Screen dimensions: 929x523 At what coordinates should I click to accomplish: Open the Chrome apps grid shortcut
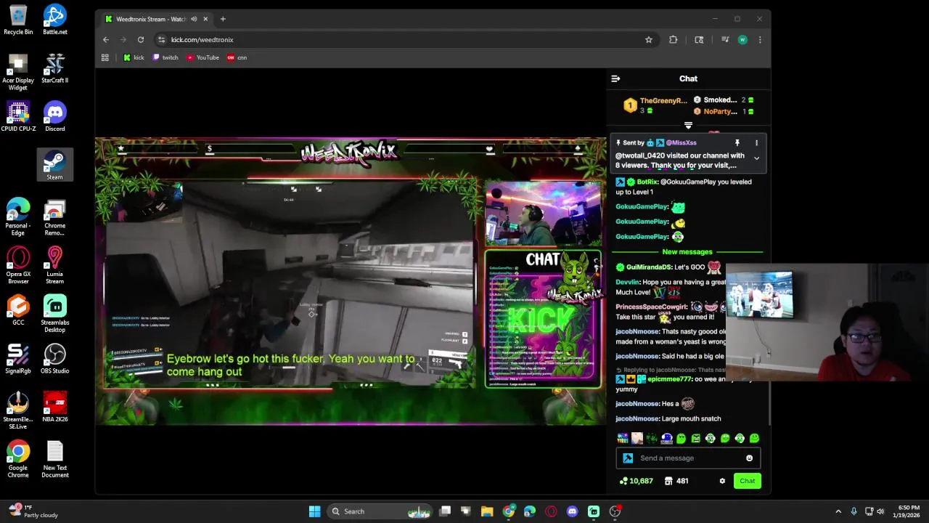click(x=105, y=57)
